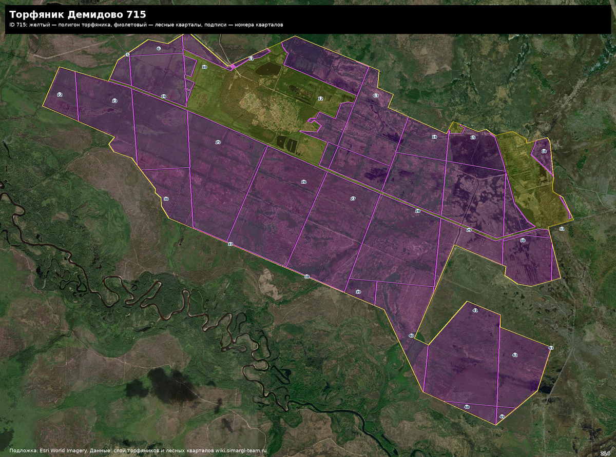Select forest quarter label 28
This screenshot has width=616, height=457.
click(417, 211)
